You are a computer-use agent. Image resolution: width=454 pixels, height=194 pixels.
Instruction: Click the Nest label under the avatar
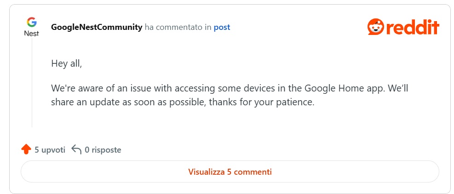pyautogui.click(x=31, y=34)
